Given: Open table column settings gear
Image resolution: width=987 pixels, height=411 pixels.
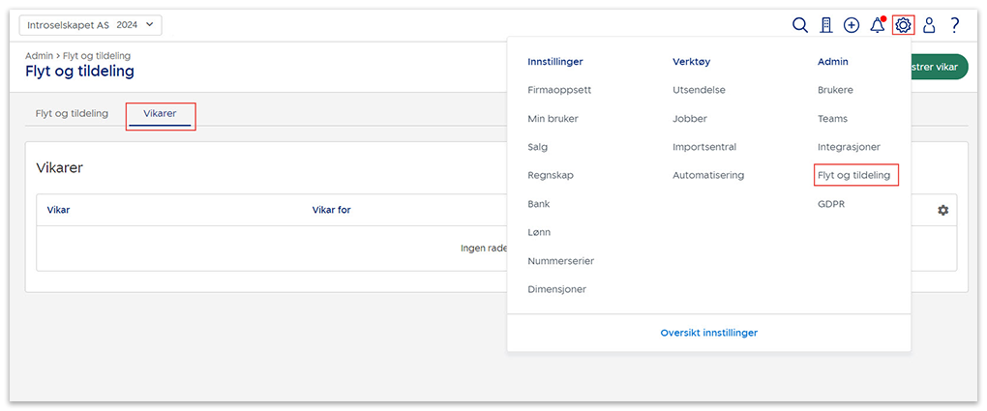Looking at the screenshot, I should coord(942,210).
